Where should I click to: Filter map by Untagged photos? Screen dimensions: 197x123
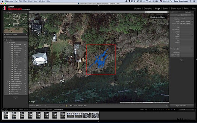104,12
